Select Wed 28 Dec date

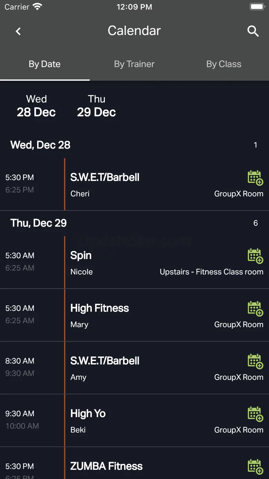coord(36,106)
